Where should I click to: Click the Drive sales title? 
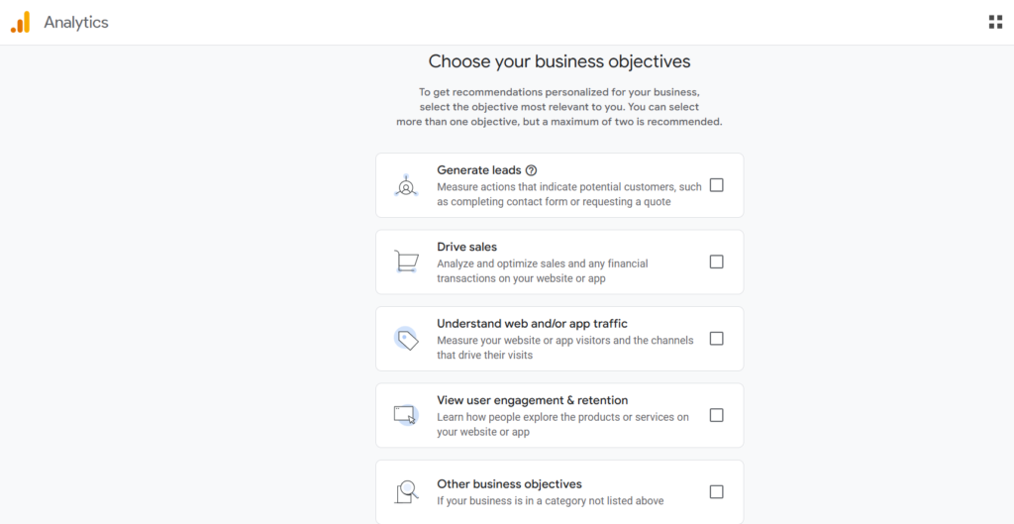466,247
